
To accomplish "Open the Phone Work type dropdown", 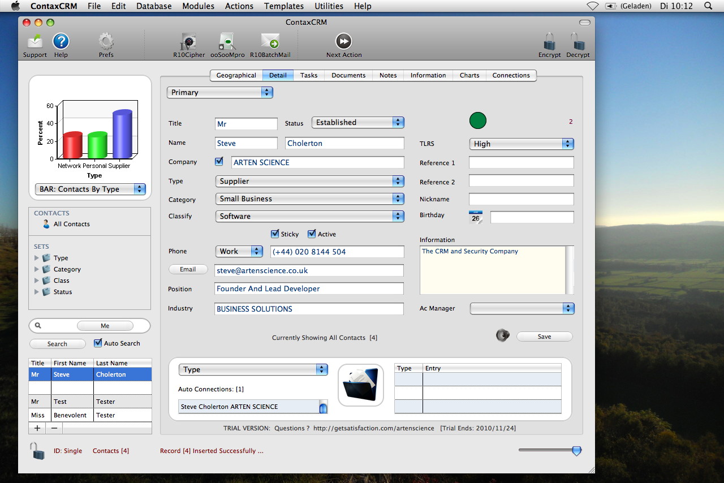I will pyautogui.click(x=239, y=251).
